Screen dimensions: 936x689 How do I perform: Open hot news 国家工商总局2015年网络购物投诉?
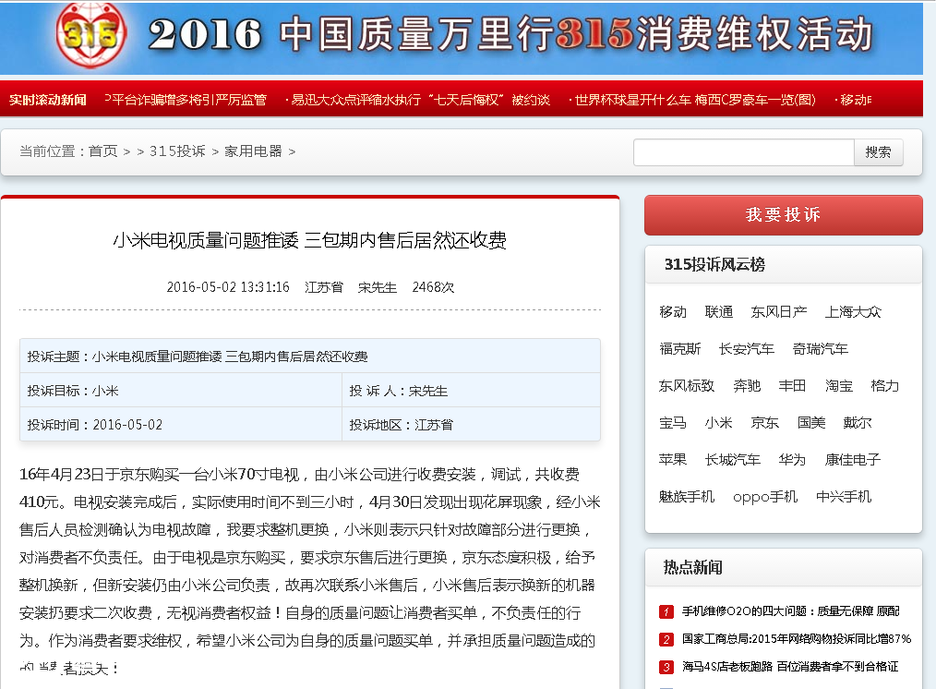[x=797, y=639]
